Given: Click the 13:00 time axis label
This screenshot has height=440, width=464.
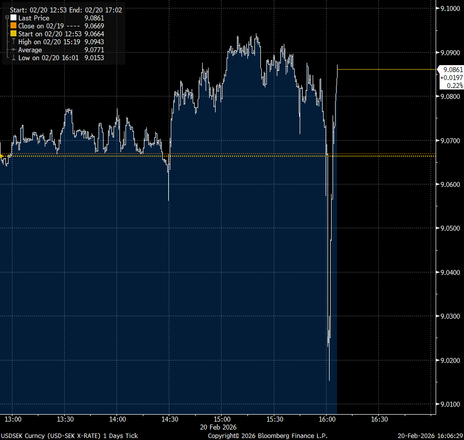Looking at the screenshot, I should pyautogui.click(x=13, y=419).
